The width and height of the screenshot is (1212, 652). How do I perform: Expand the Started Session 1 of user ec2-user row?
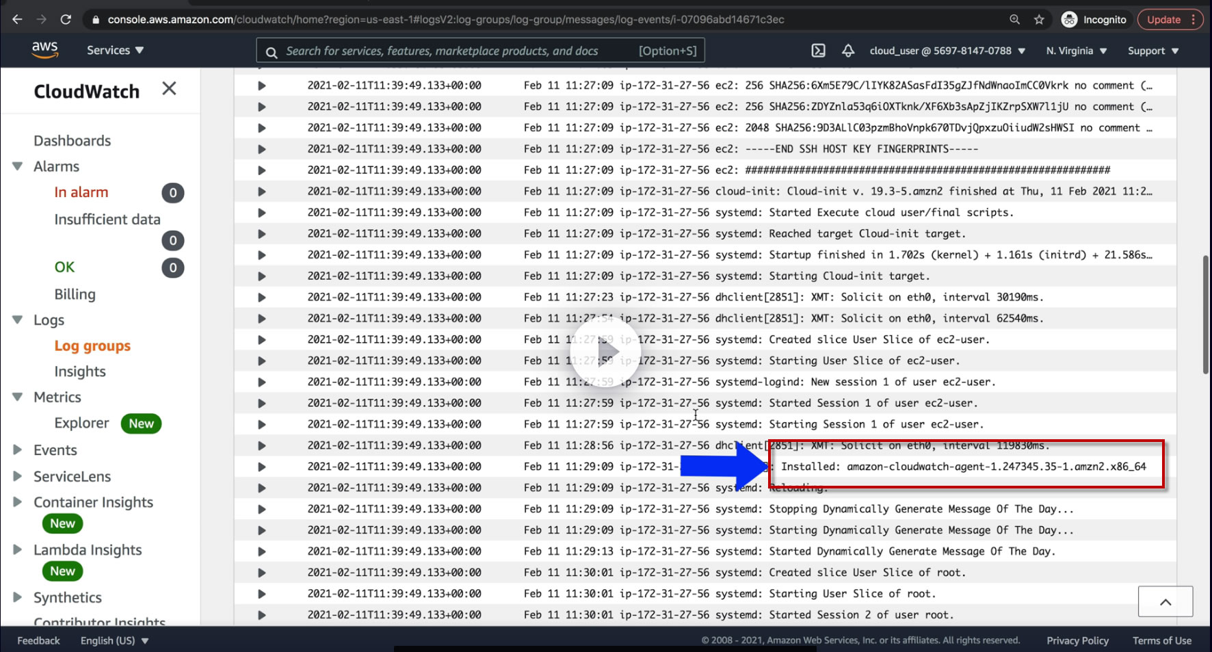tap(261, 404)
